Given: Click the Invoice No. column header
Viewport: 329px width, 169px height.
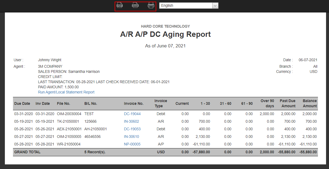Looking at the screenshot, I should [x=134, y=103].
